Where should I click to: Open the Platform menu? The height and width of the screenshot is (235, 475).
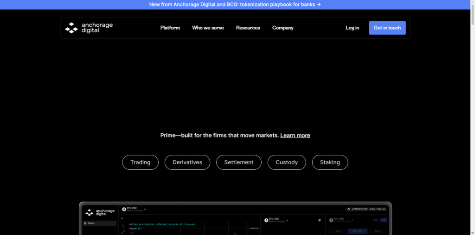point(170,28)
